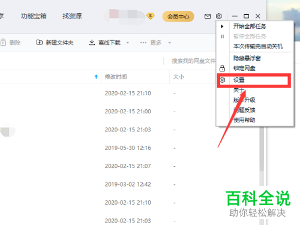The height and width of the screenshot is (225, 300).
Task: Sort by 大小 column header
Action: (179, 77)
